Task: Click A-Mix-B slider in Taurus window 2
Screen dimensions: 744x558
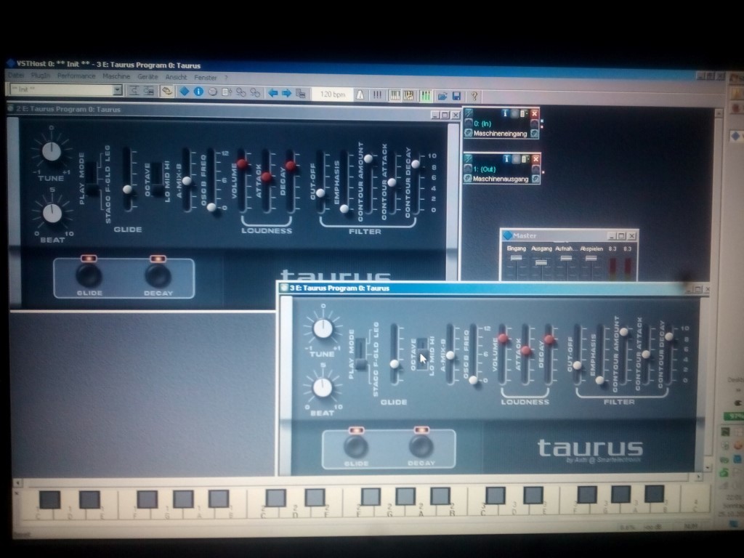Action: [187, 181]
